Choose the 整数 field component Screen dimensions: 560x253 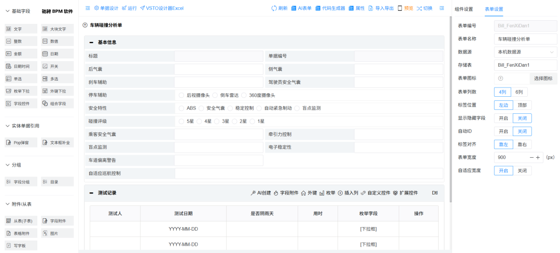tap(21, 41)
